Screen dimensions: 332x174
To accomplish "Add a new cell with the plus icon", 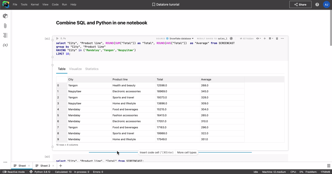I will (264, 39).
